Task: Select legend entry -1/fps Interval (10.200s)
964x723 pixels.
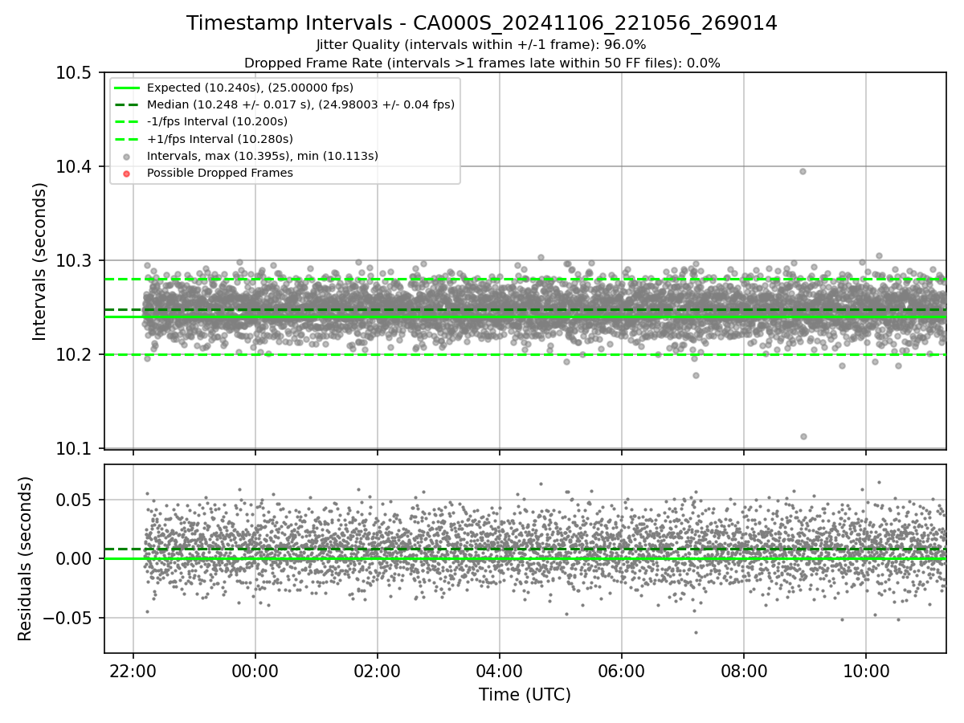Action: point(217,121)
